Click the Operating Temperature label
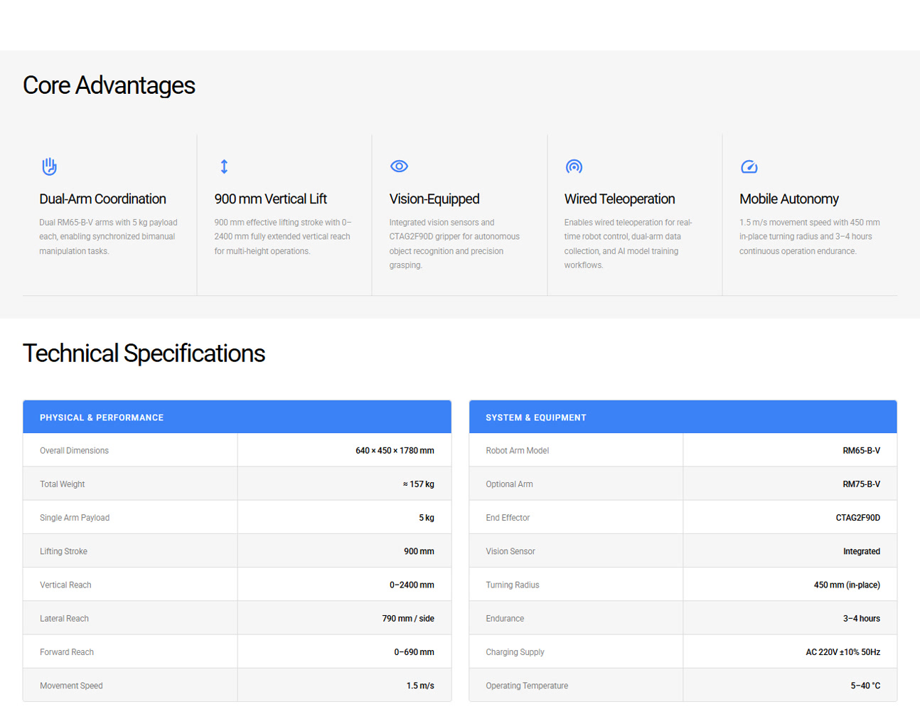The image size is (920, 724). pos(527,686)
